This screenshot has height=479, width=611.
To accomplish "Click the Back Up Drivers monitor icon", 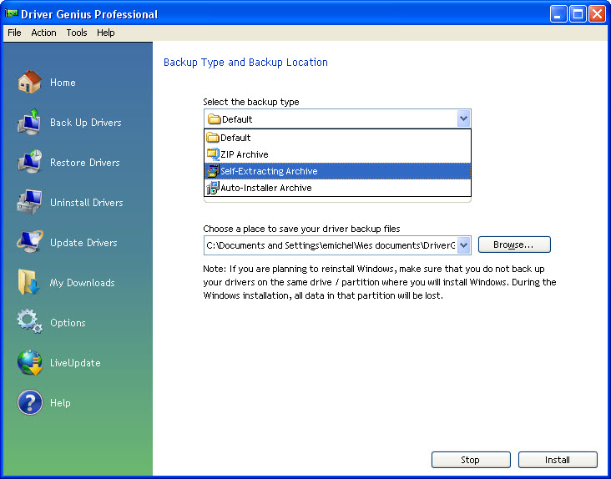I will click(x=29, y=122).
